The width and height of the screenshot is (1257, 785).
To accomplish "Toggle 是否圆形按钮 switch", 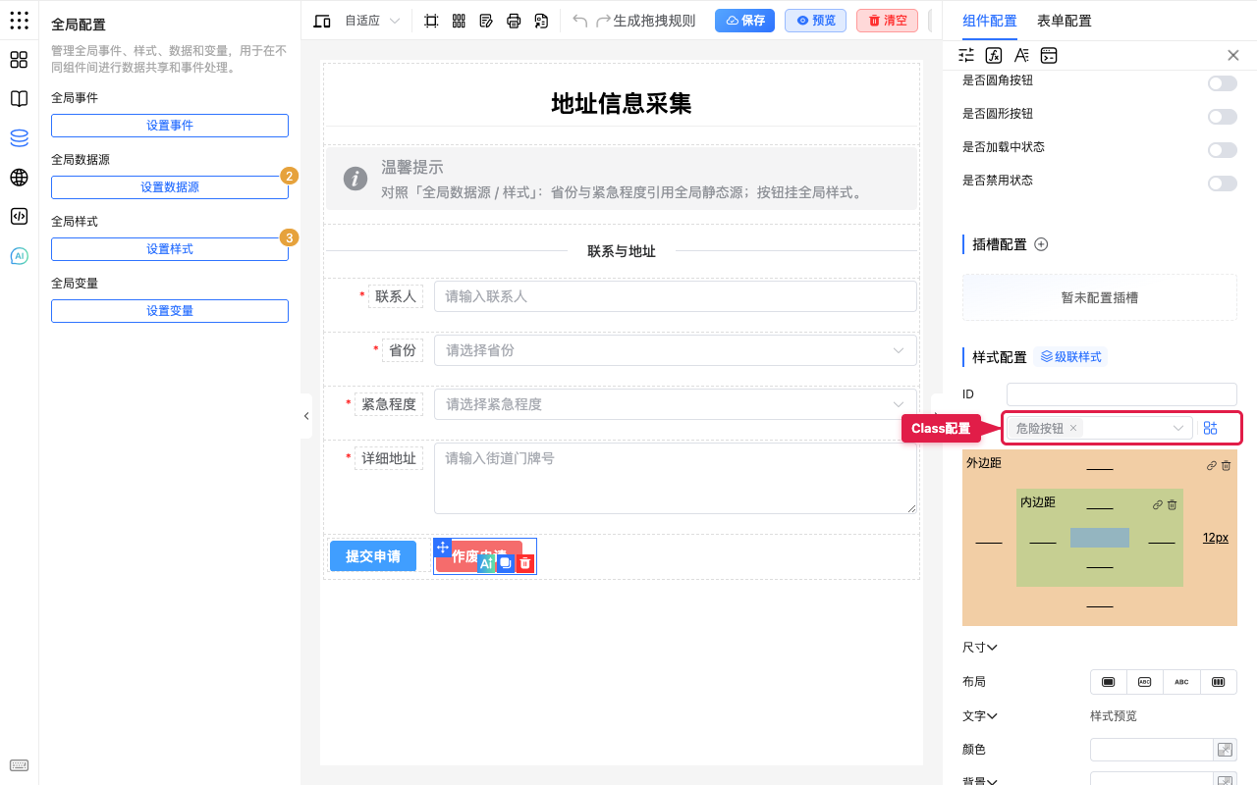I will (x=1223, y=116).
